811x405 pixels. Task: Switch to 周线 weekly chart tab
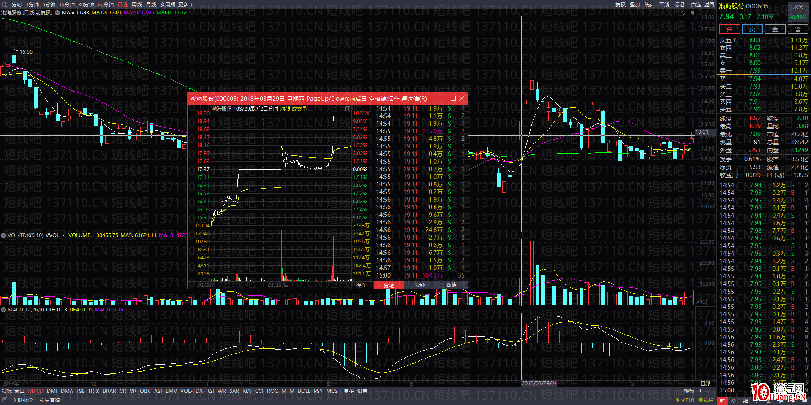pyautogui.click(x=137, y=4)
